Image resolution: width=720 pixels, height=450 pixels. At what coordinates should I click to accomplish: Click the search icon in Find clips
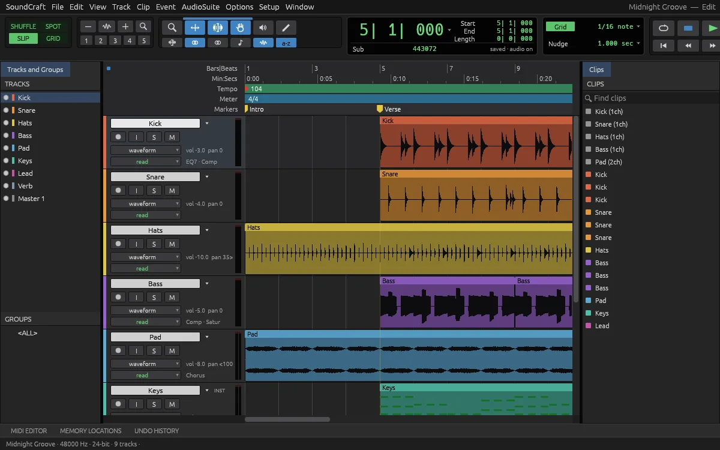coord(587,98)
